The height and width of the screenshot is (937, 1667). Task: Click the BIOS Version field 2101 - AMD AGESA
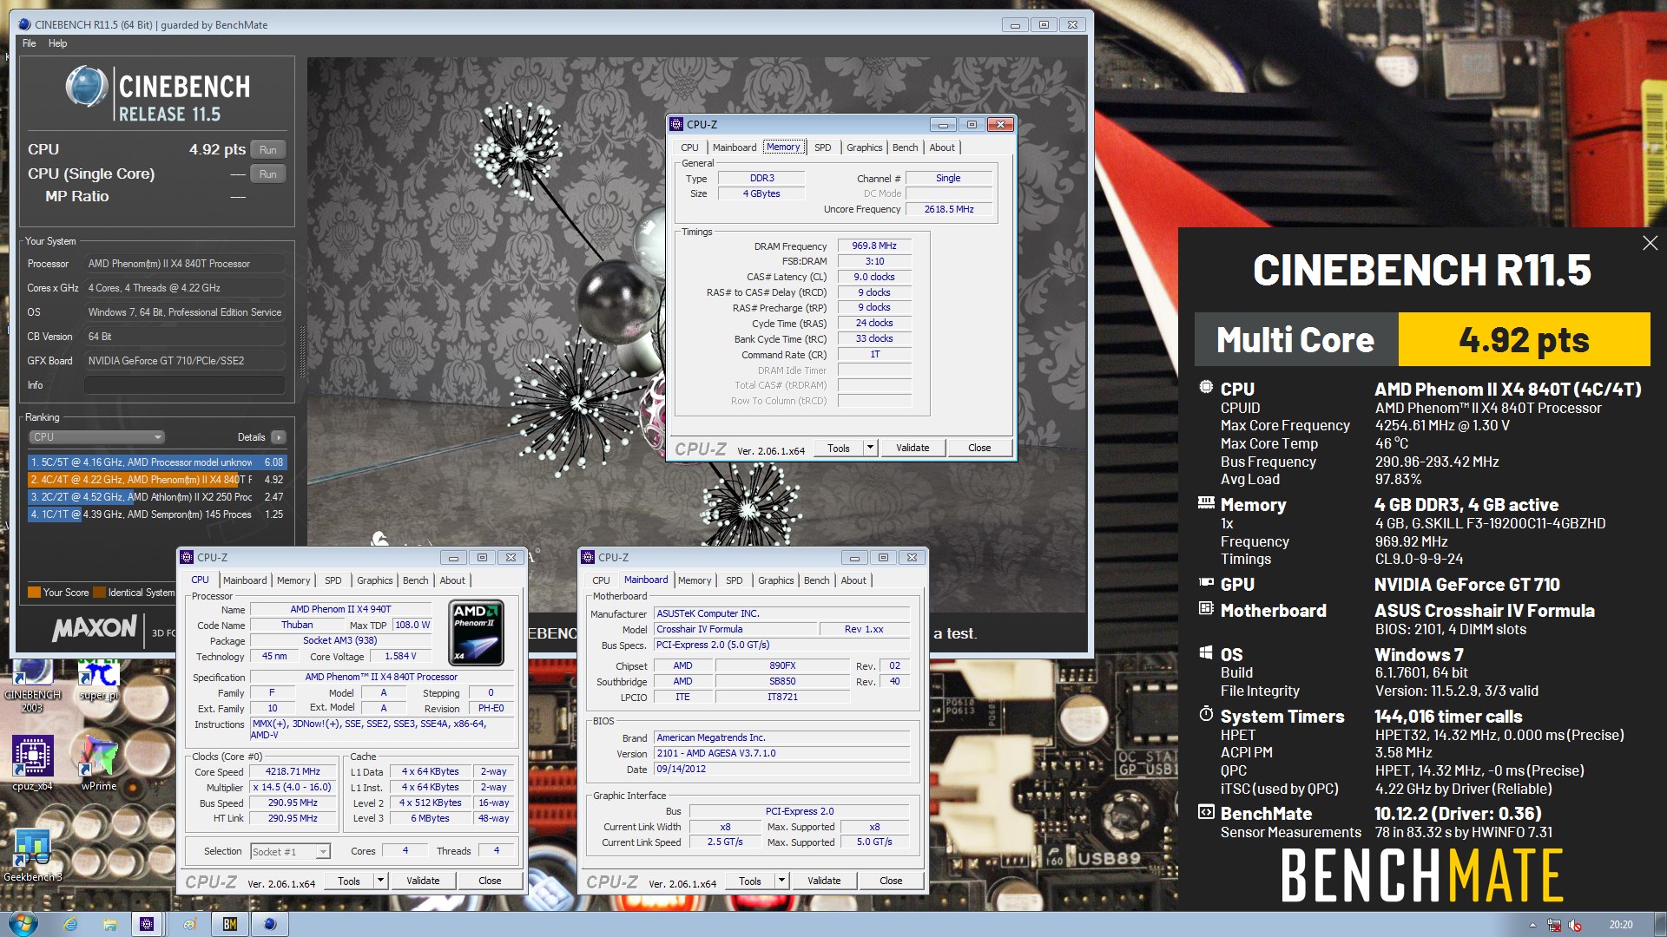[782, 754]
